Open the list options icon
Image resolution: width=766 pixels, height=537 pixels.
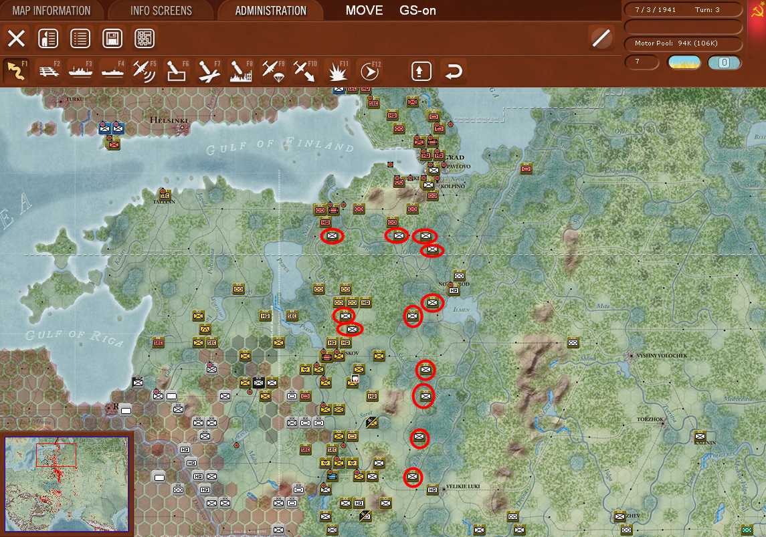click(80, 38)
